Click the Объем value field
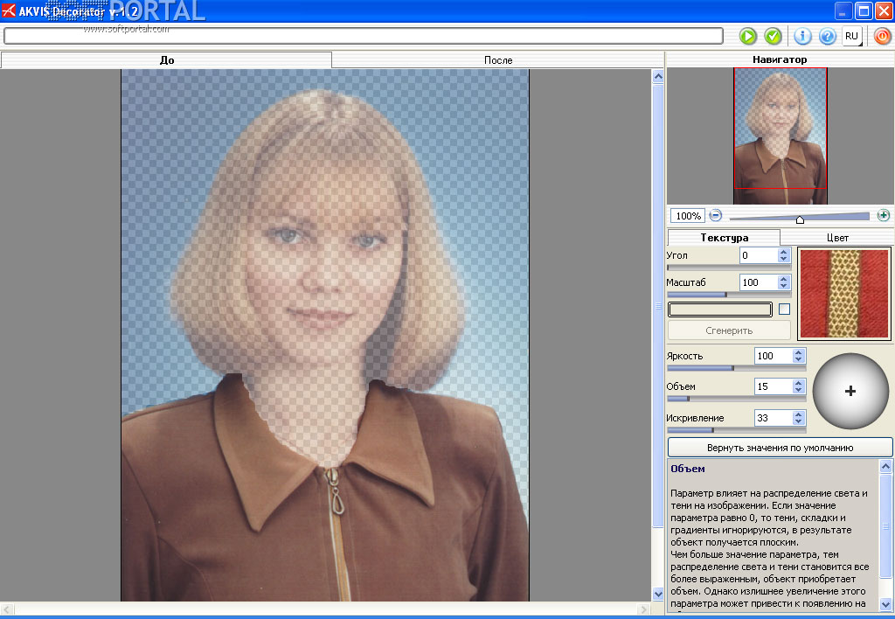Viewport: 895px width, 619px height. (x=774, y=386)
